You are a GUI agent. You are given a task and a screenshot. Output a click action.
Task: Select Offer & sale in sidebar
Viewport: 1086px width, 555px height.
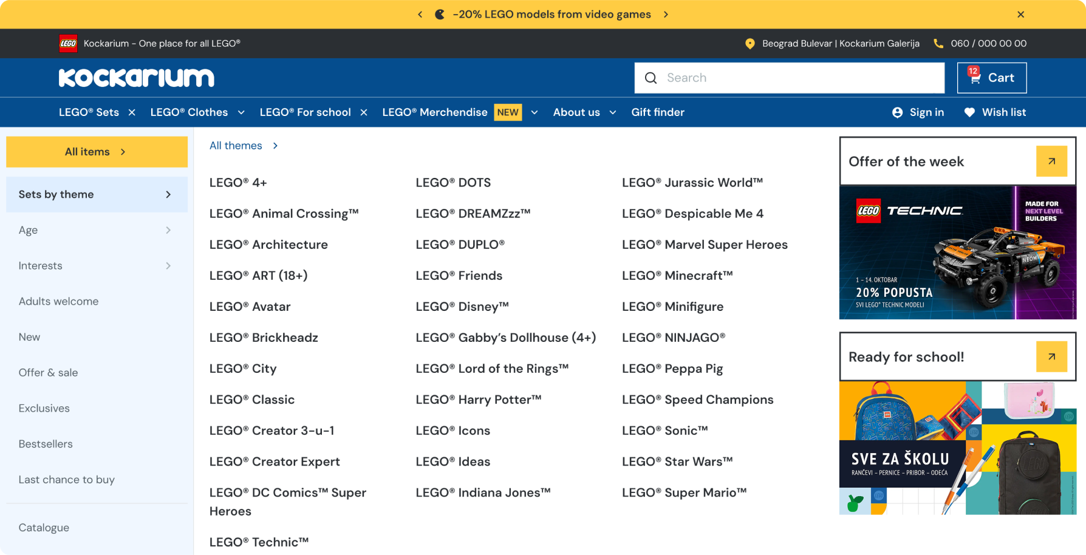click(x=48, y=373)
